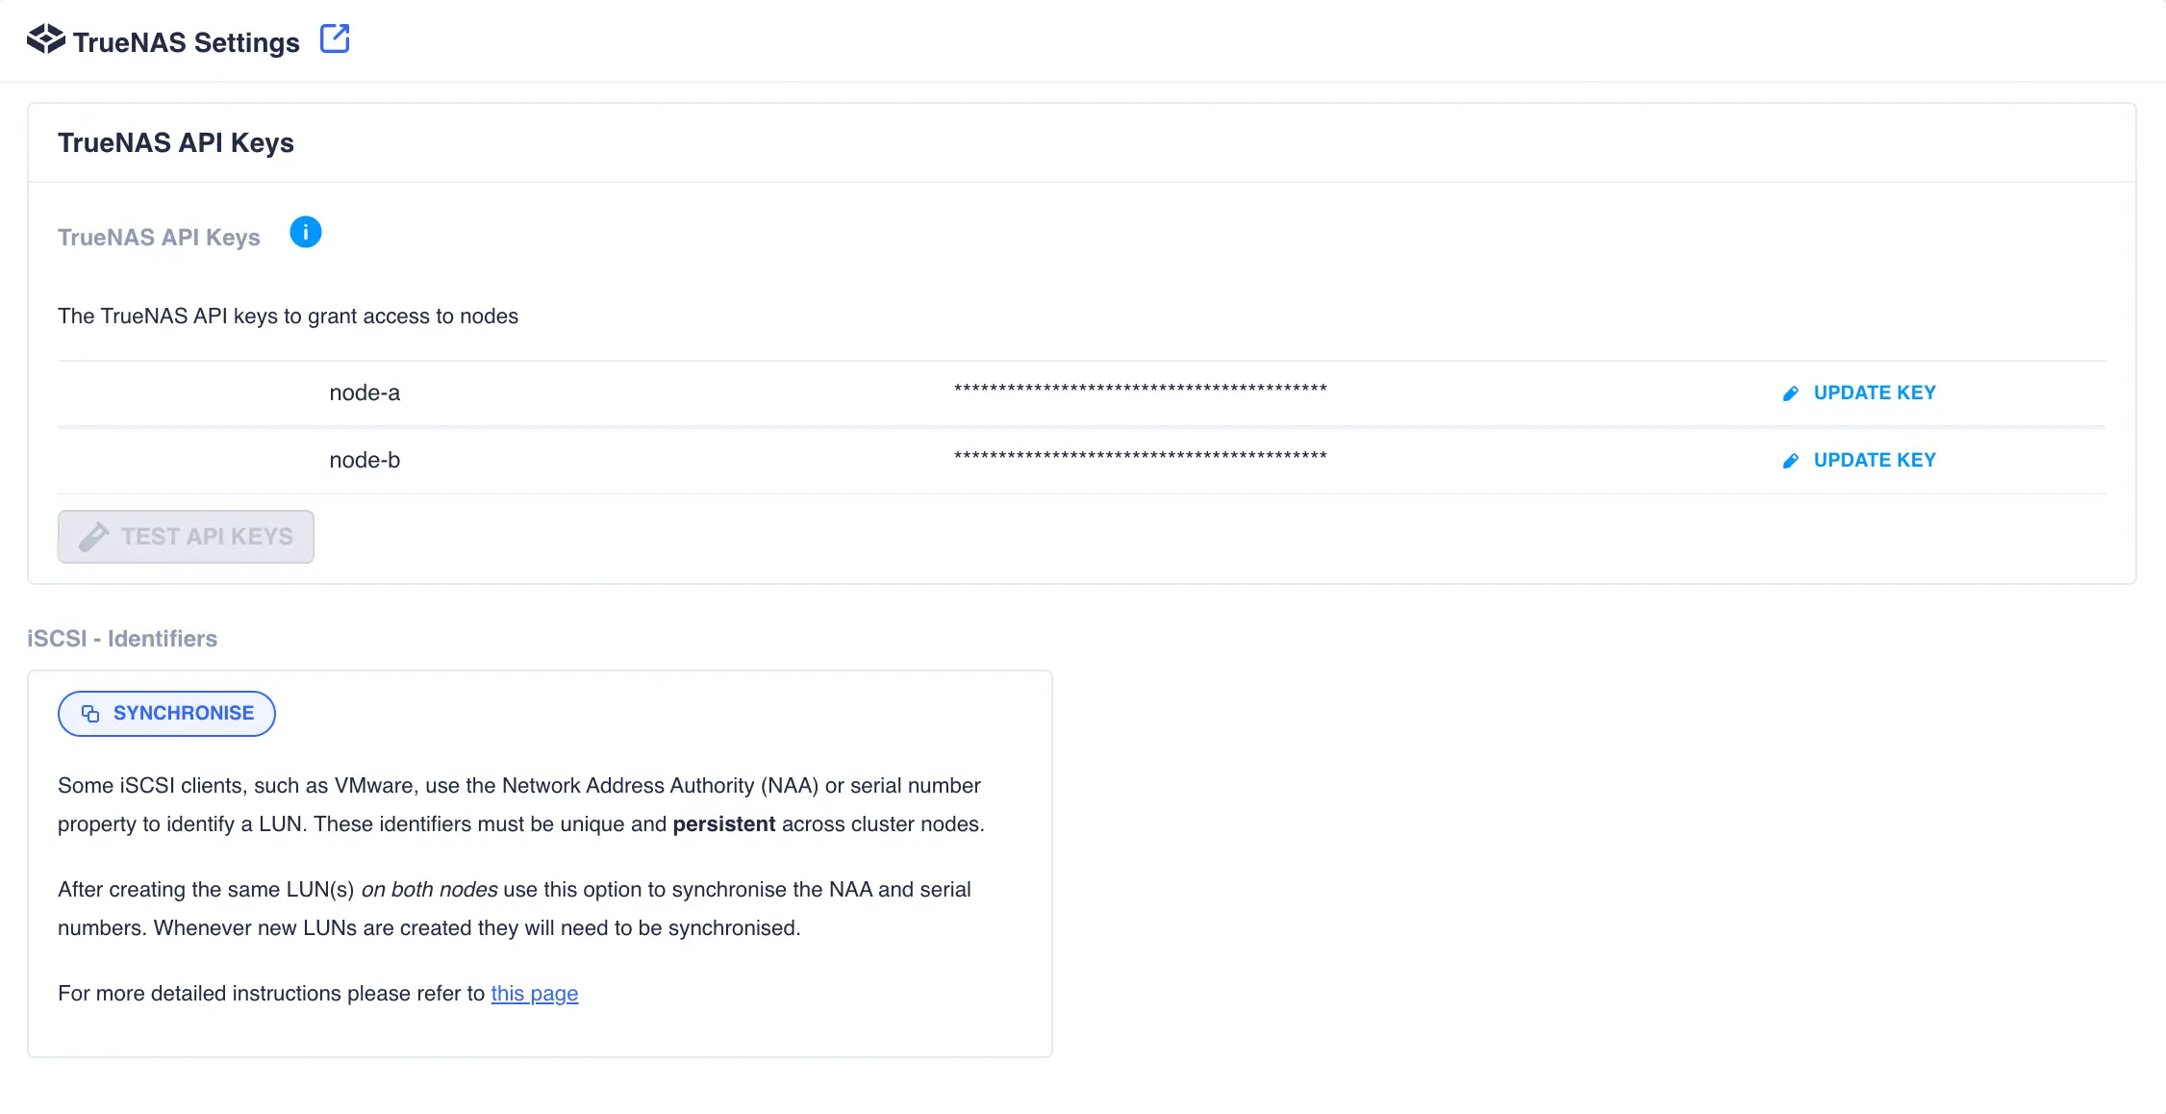Click the TrueNAS Settings title text
2166x1114 pixels.
[187, 40]
